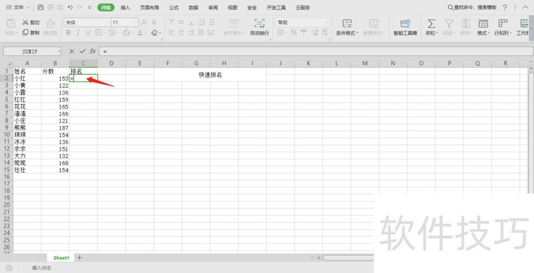Go to the 公式 tab
Image resolution: width=534 pixels, height=273 pixels.
coord(174,7)
